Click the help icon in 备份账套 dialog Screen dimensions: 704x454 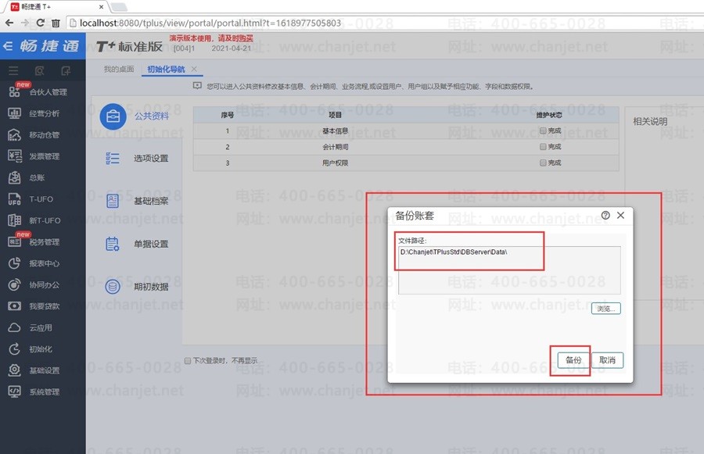point(605,216)
